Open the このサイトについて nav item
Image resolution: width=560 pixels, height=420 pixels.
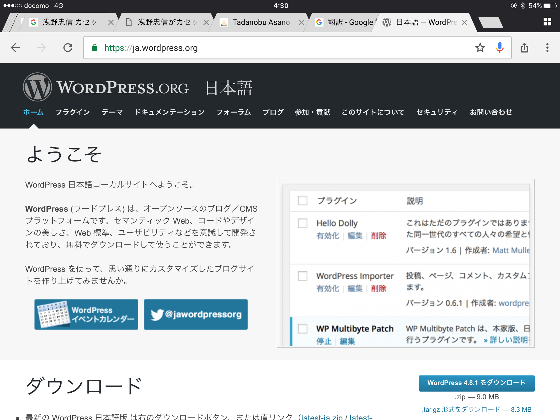(x=373, y=112)
